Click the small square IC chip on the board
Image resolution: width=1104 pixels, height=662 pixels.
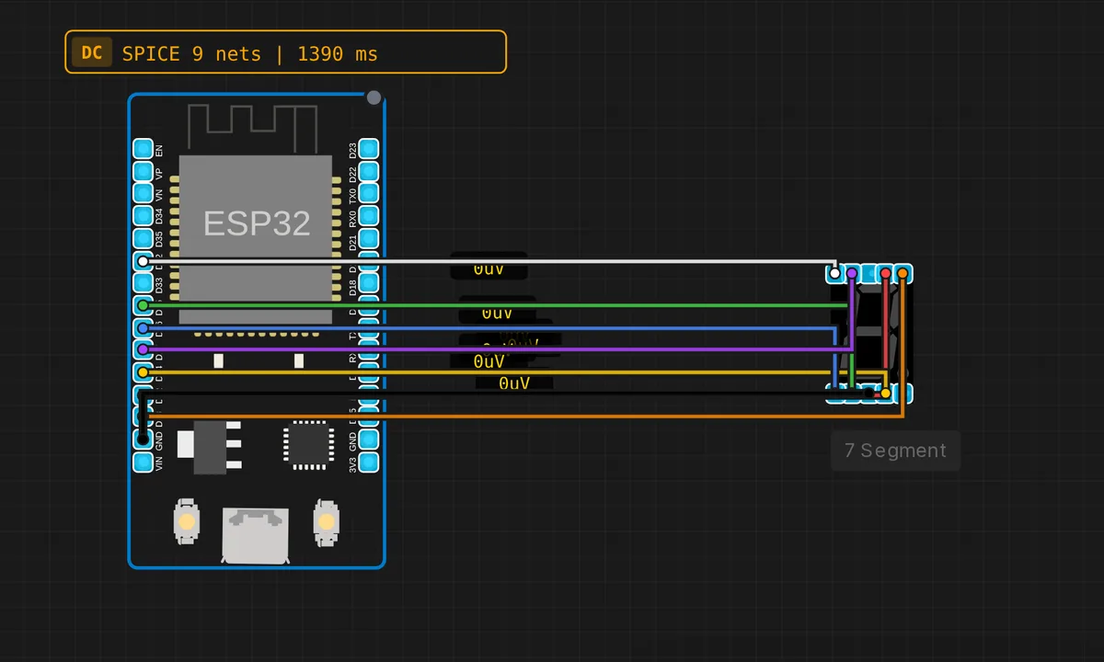[x=306, y=445]
